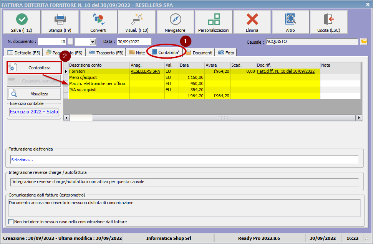The width and height of the screenshot is (373, 244).
Task: Click the Seleziona... link under Fatturazione elettronica
Action: point(22,160)
